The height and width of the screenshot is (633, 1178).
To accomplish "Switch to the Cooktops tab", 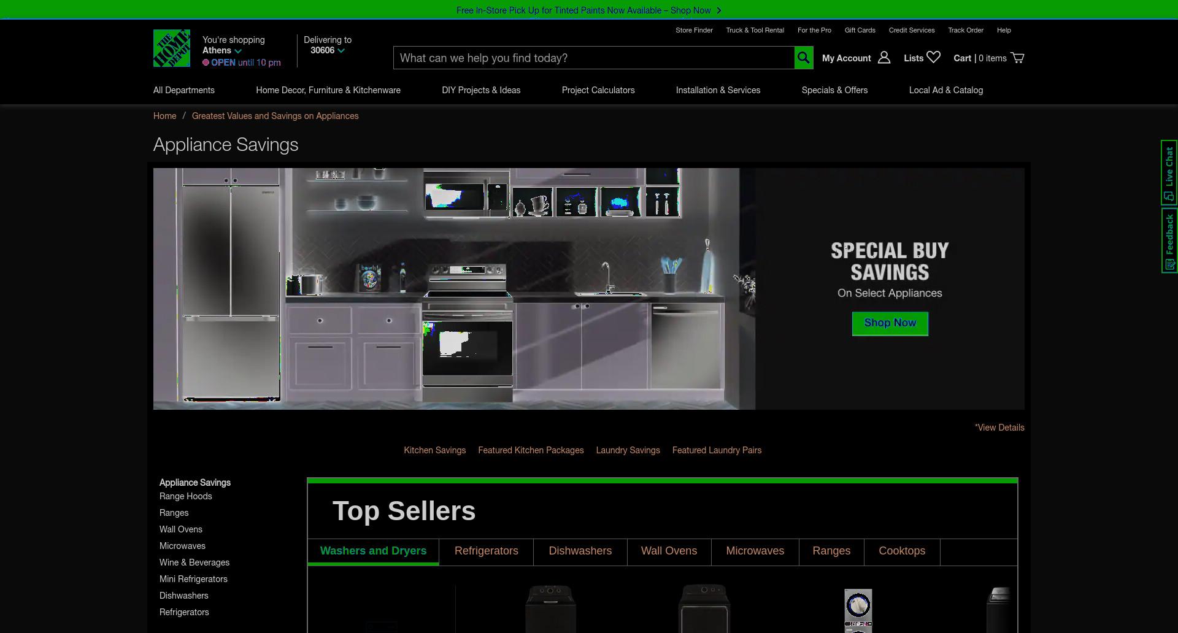I will click(902, 551).
